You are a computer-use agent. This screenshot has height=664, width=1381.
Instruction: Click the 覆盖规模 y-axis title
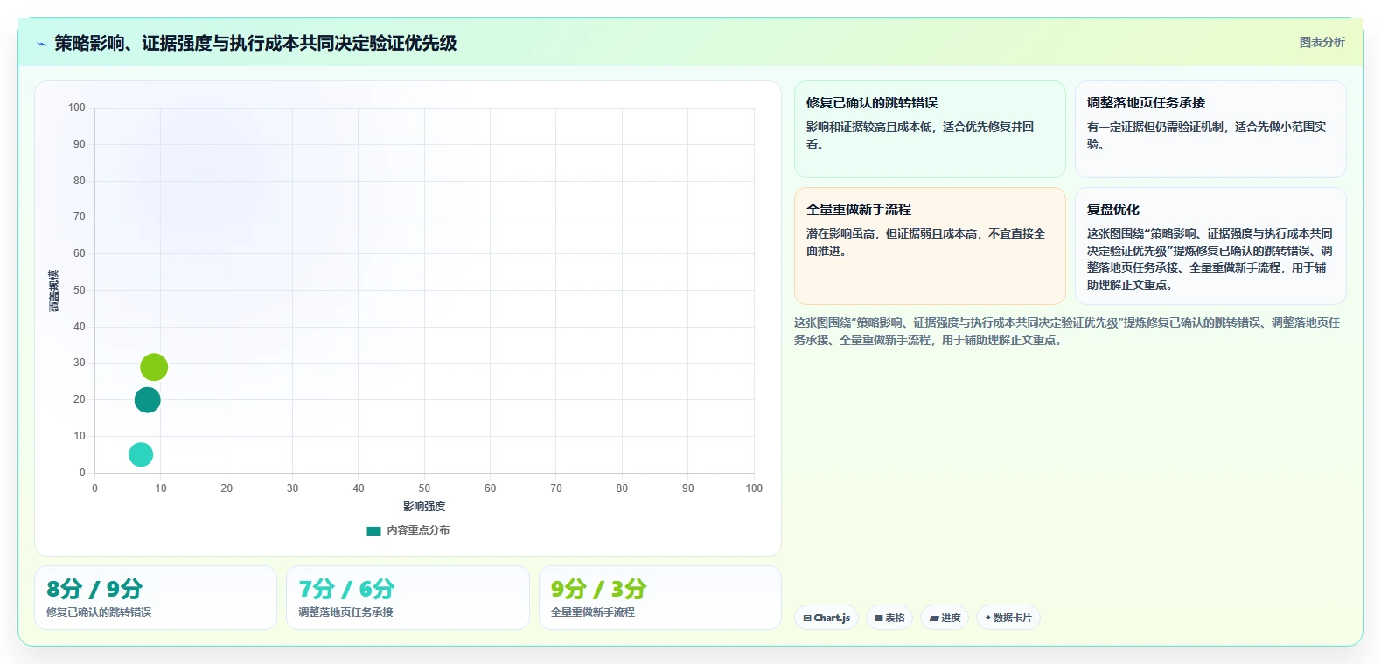(54, 291)
